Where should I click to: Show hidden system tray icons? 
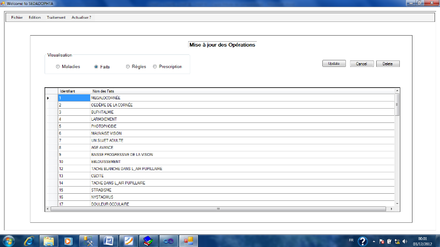click(374, 241)
